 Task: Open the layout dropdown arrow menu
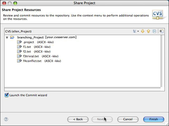[x=138, y=32]
